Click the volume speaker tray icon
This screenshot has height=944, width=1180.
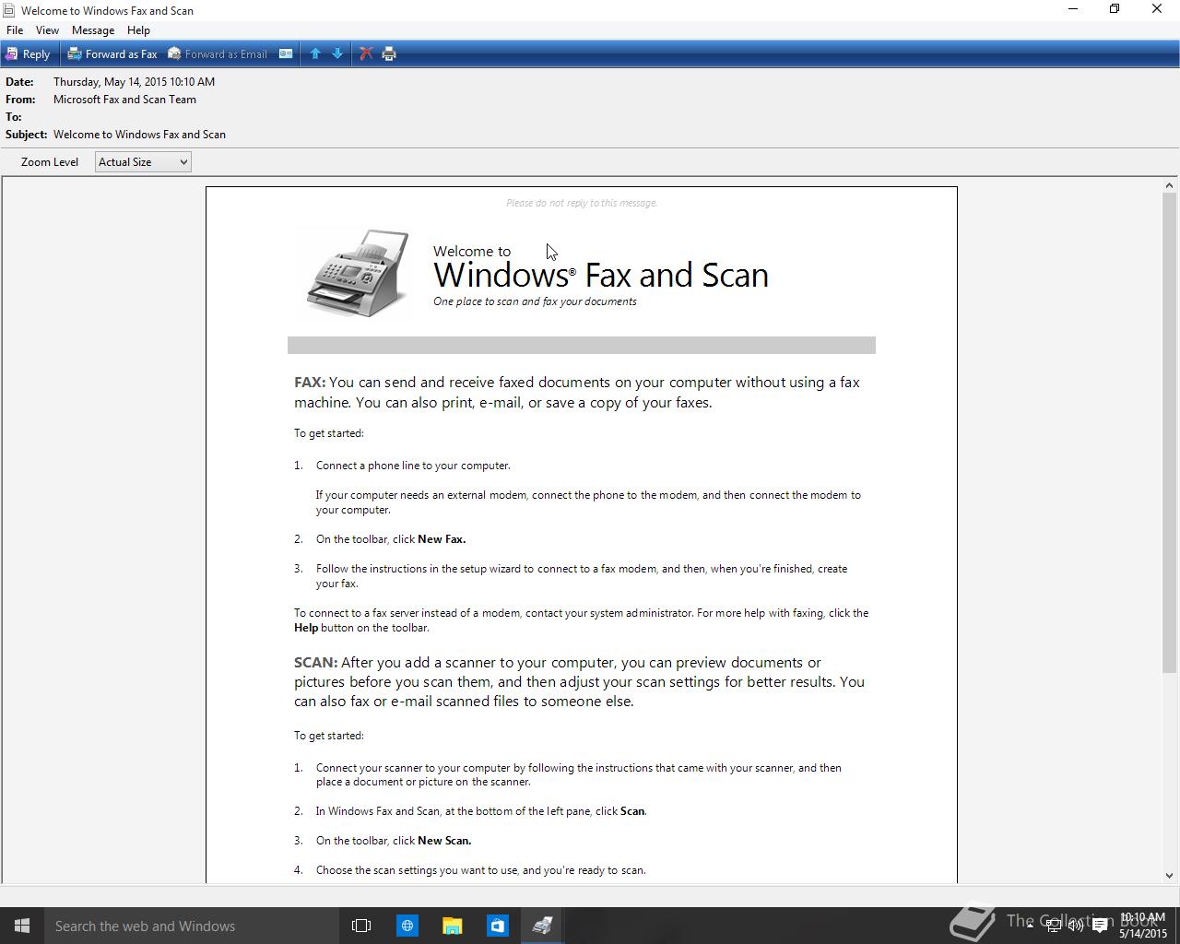1075,926
